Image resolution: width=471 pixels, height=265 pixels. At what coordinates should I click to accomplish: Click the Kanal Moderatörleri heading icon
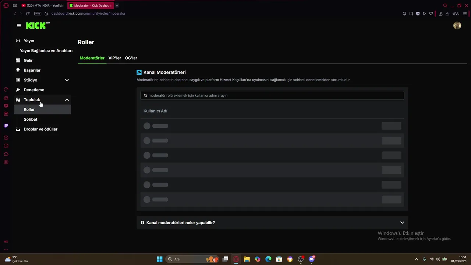tap(139, 73)
